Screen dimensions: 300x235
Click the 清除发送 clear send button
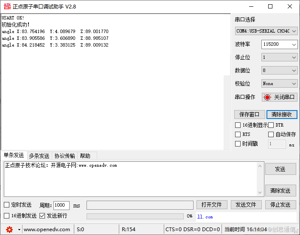[280, 191]
